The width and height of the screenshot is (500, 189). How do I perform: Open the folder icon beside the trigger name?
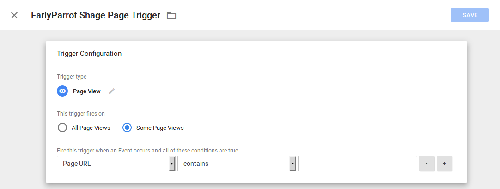171,16
